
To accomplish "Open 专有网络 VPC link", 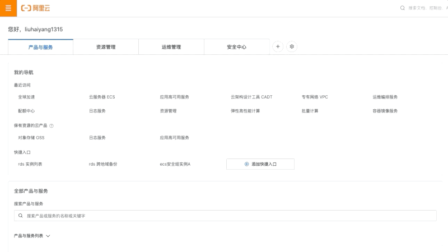I will tap(315, 97).
